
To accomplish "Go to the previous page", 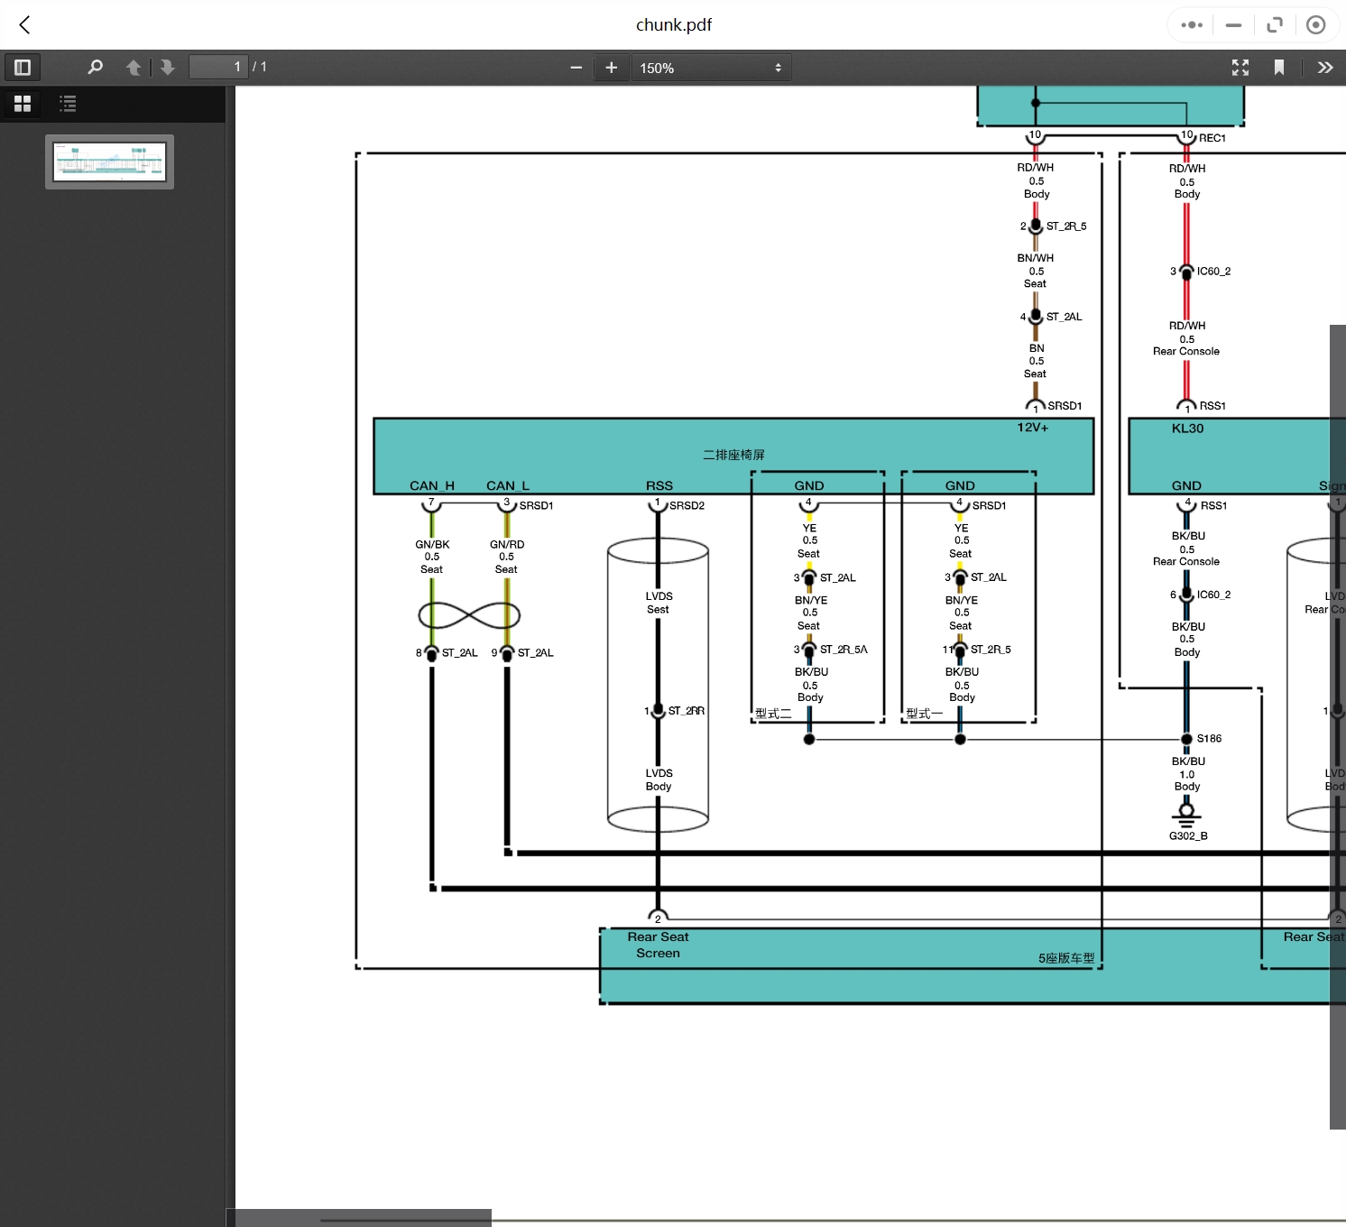I will tap(134, 68).
